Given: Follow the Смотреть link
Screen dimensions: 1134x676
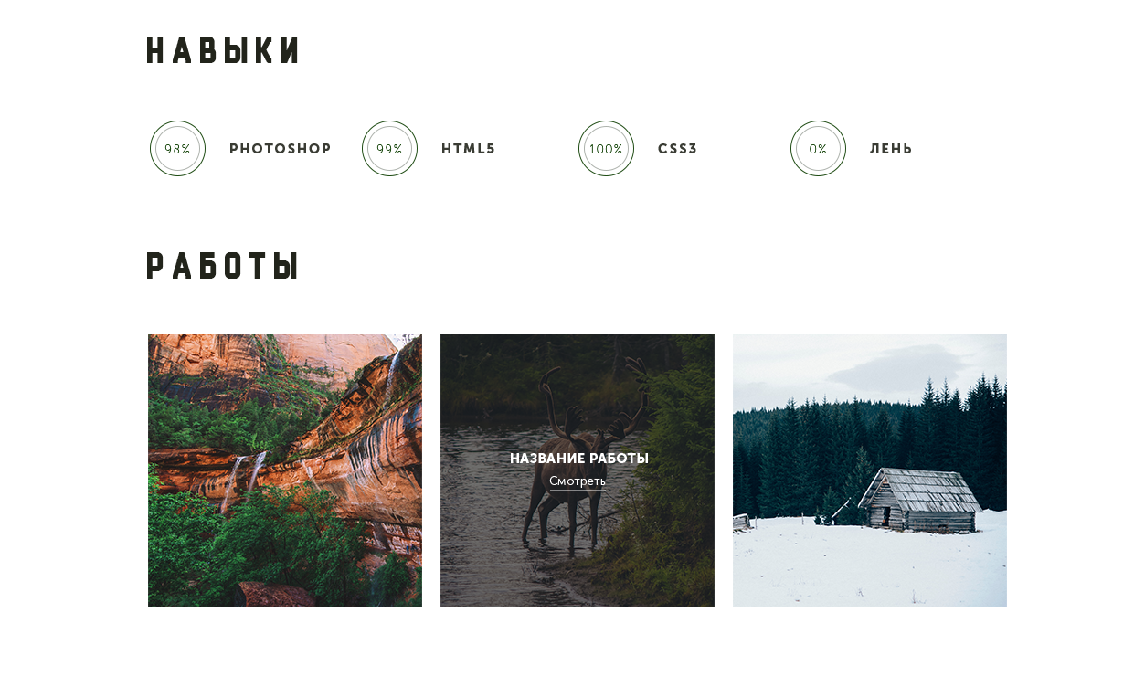Looking at the screenshot, I should (x=578, y=481).
